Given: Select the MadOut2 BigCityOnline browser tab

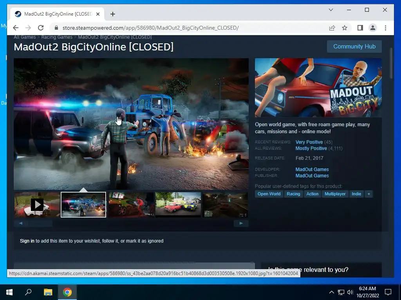Looking at the screenshot, I should [58, 14].
